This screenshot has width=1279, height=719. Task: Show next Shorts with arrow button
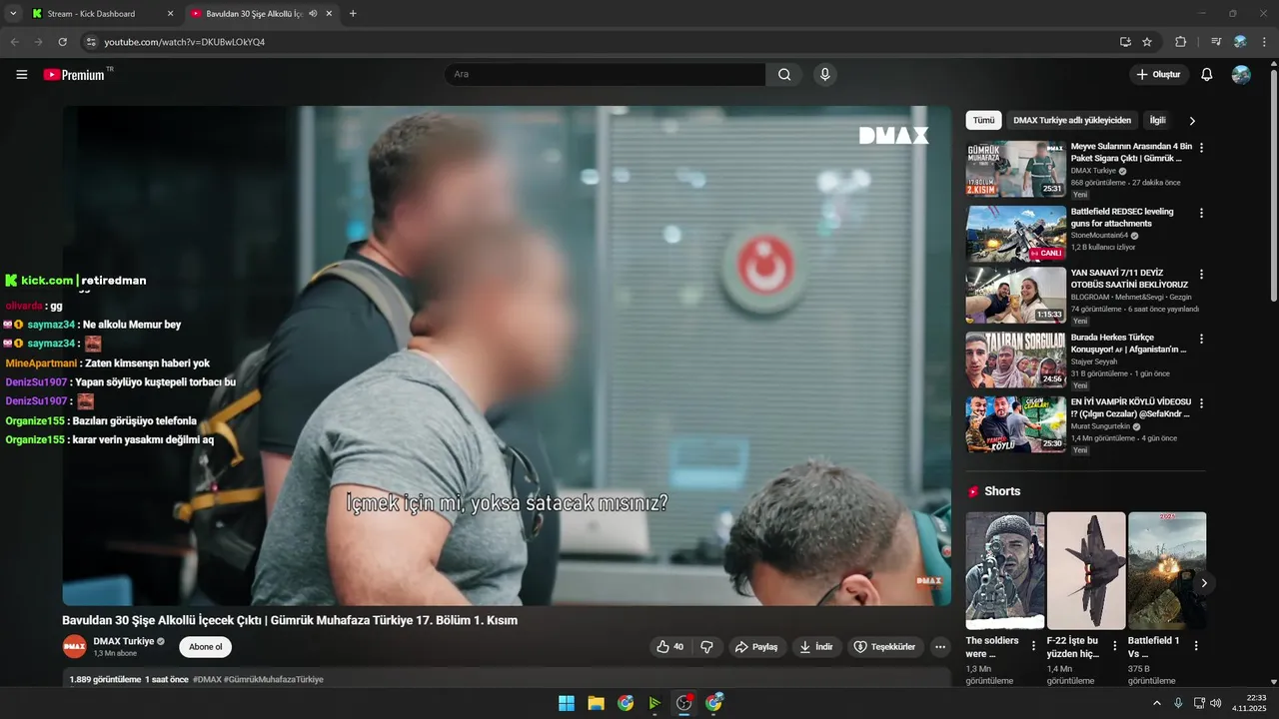(1204, 583)
